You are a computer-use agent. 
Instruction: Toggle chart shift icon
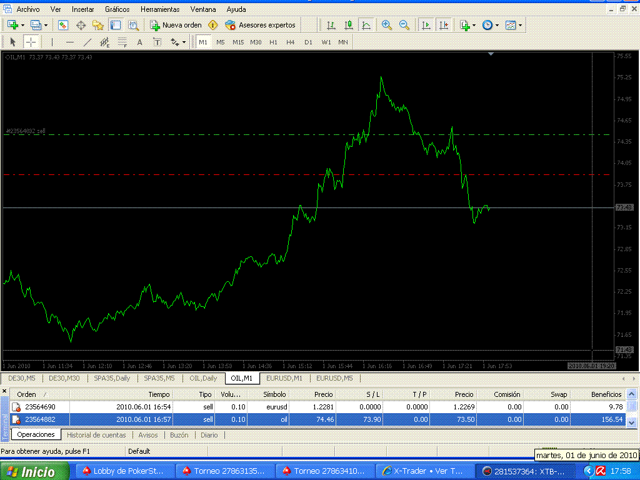tap(443, 25)
